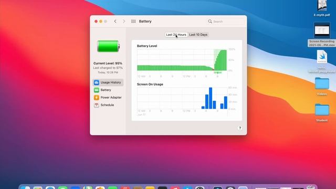Select the Swift playground file on desktop
The image size is (336, 189).
click(x=322, y=61)
